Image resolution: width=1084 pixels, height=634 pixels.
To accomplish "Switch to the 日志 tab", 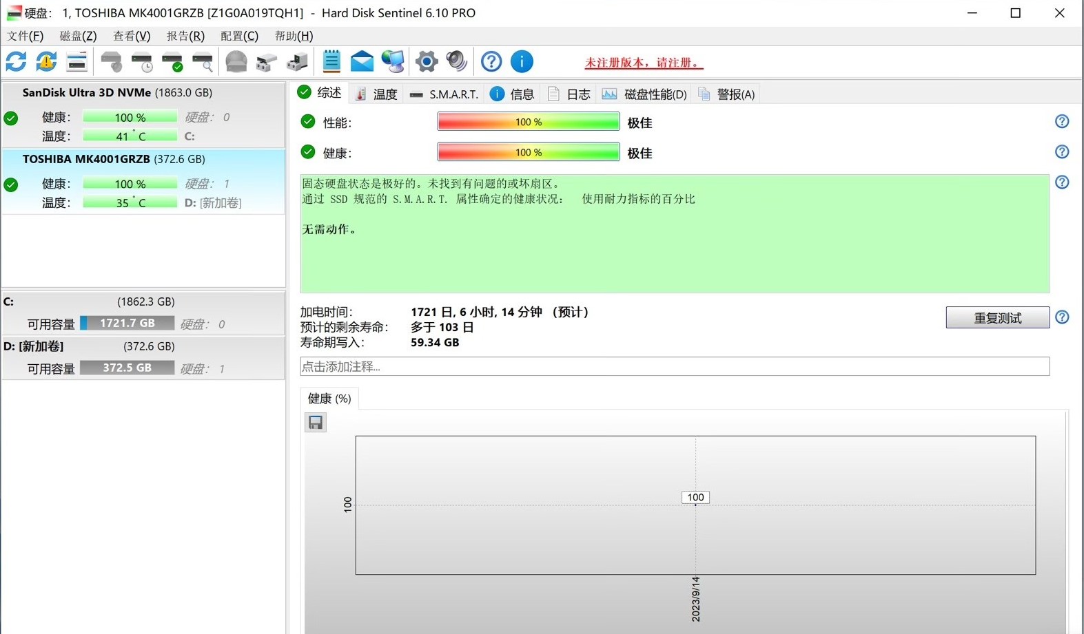I will pos(569,94).
